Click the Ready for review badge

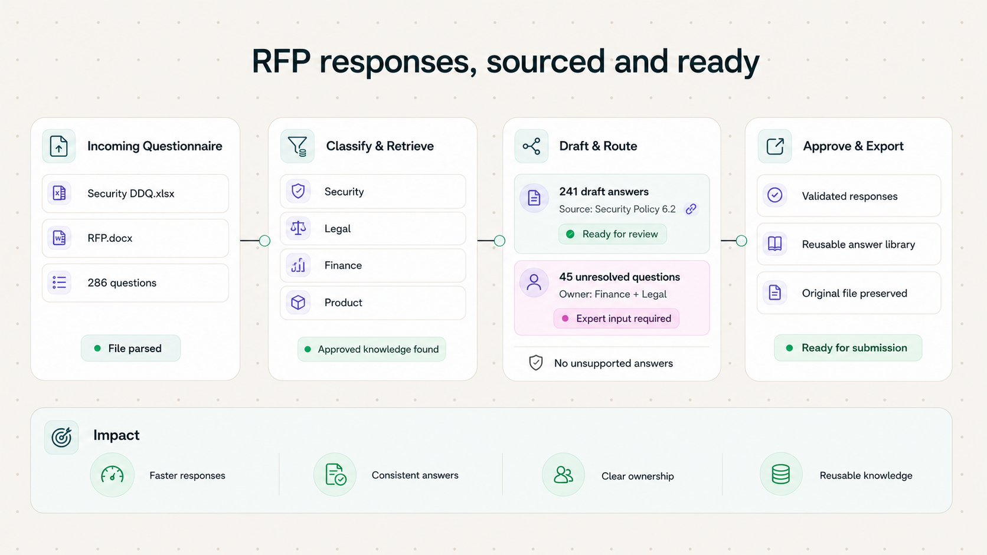tap(613, 234)
